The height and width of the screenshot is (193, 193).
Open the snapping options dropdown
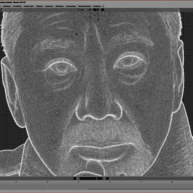98,10
